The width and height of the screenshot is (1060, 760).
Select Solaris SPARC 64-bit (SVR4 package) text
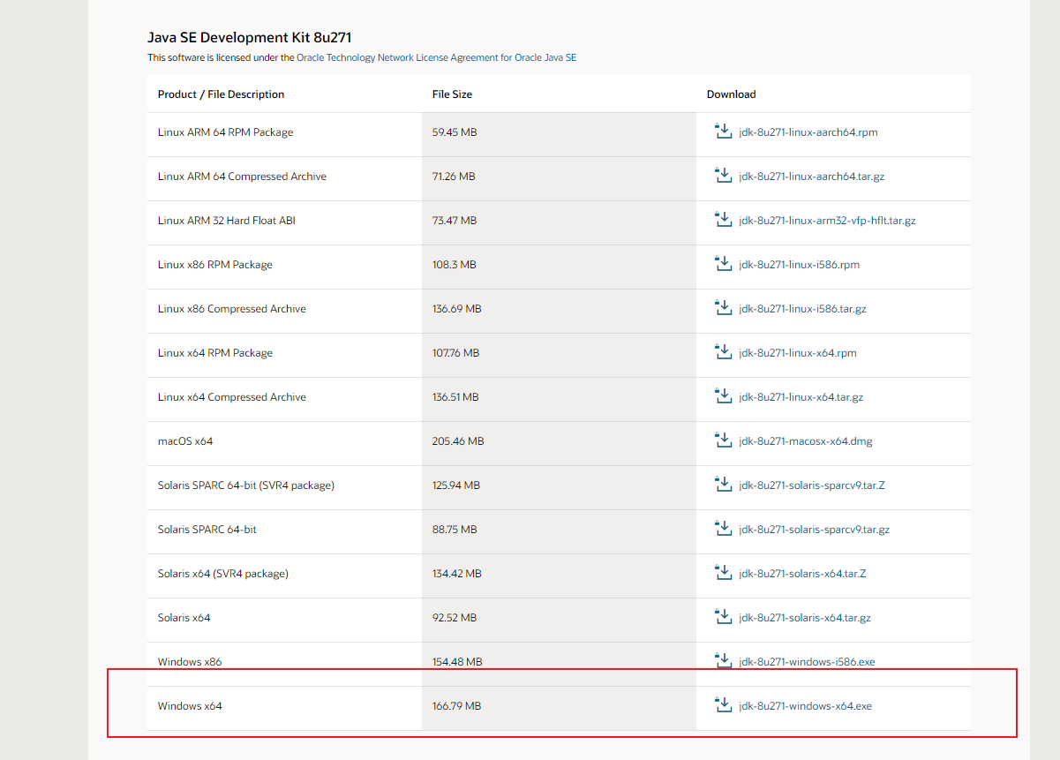coord(246,485)
